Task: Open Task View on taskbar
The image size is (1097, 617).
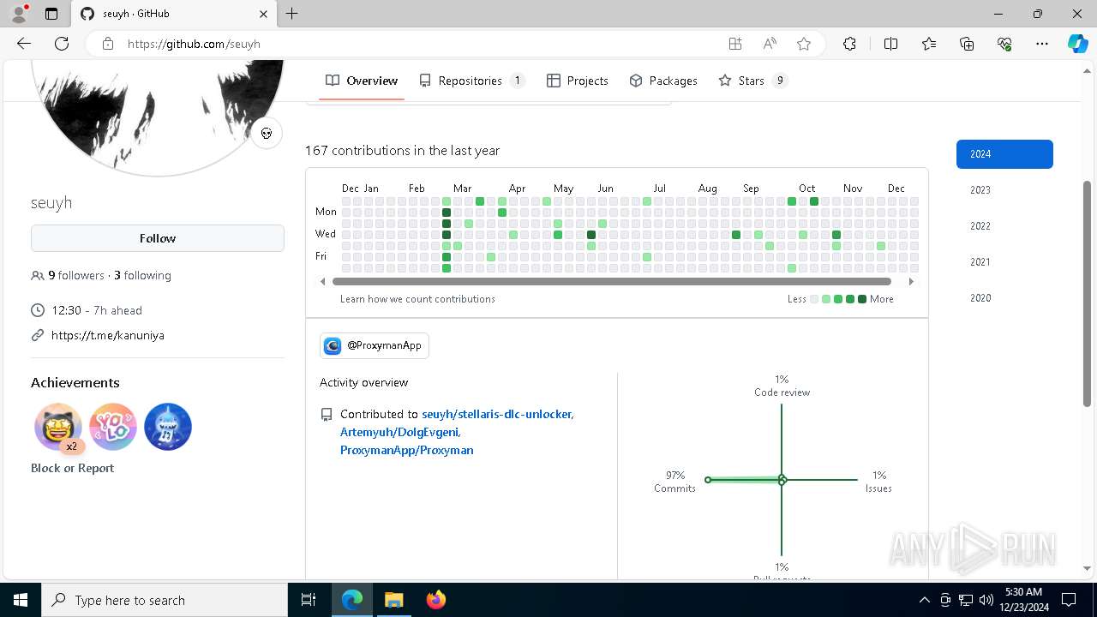Action: [309, 600]
